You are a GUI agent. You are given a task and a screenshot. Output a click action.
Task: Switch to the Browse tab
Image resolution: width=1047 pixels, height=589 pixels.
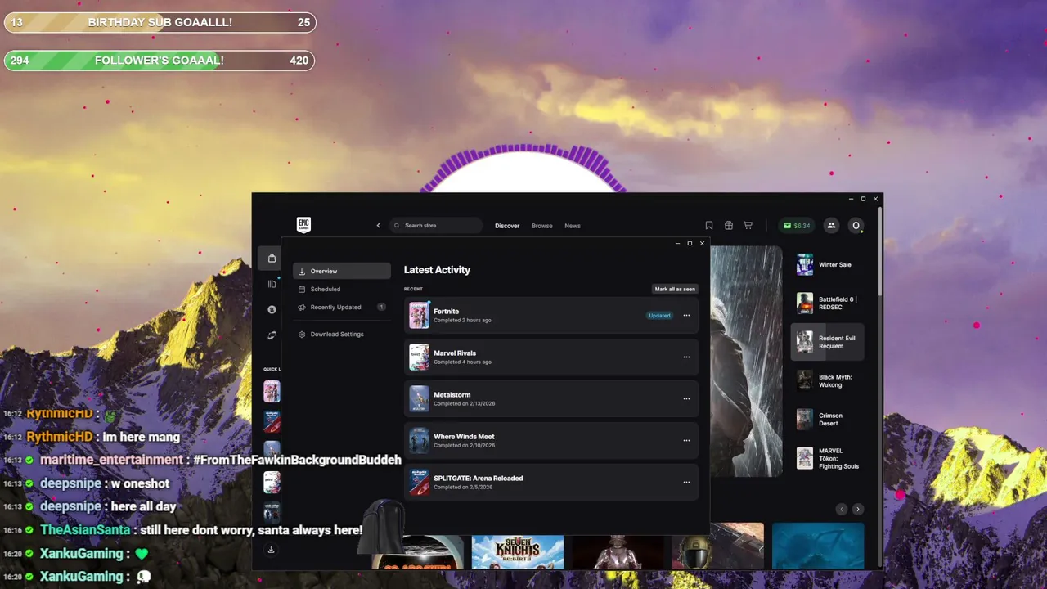point(541,226)
